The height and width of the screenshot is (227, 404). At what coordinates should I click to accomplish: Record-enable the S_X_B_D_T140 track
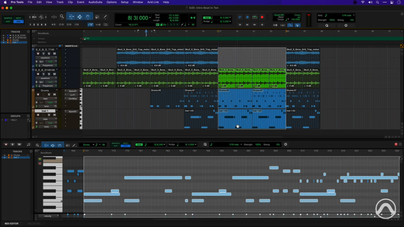point(38,54)
